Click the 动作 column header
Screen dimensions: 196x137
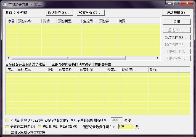click(163, 70)
